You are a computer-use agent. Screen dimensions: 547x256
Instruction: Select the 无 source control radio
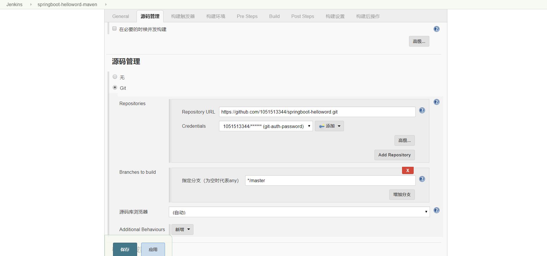coord(115,77)
